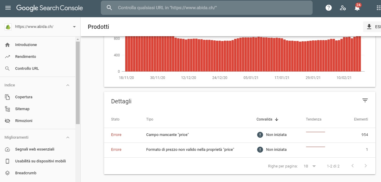The width and height of the screenshot is (381, 182).
Task: Click Errore status in Campo mancante row
Action: point(116,135)
